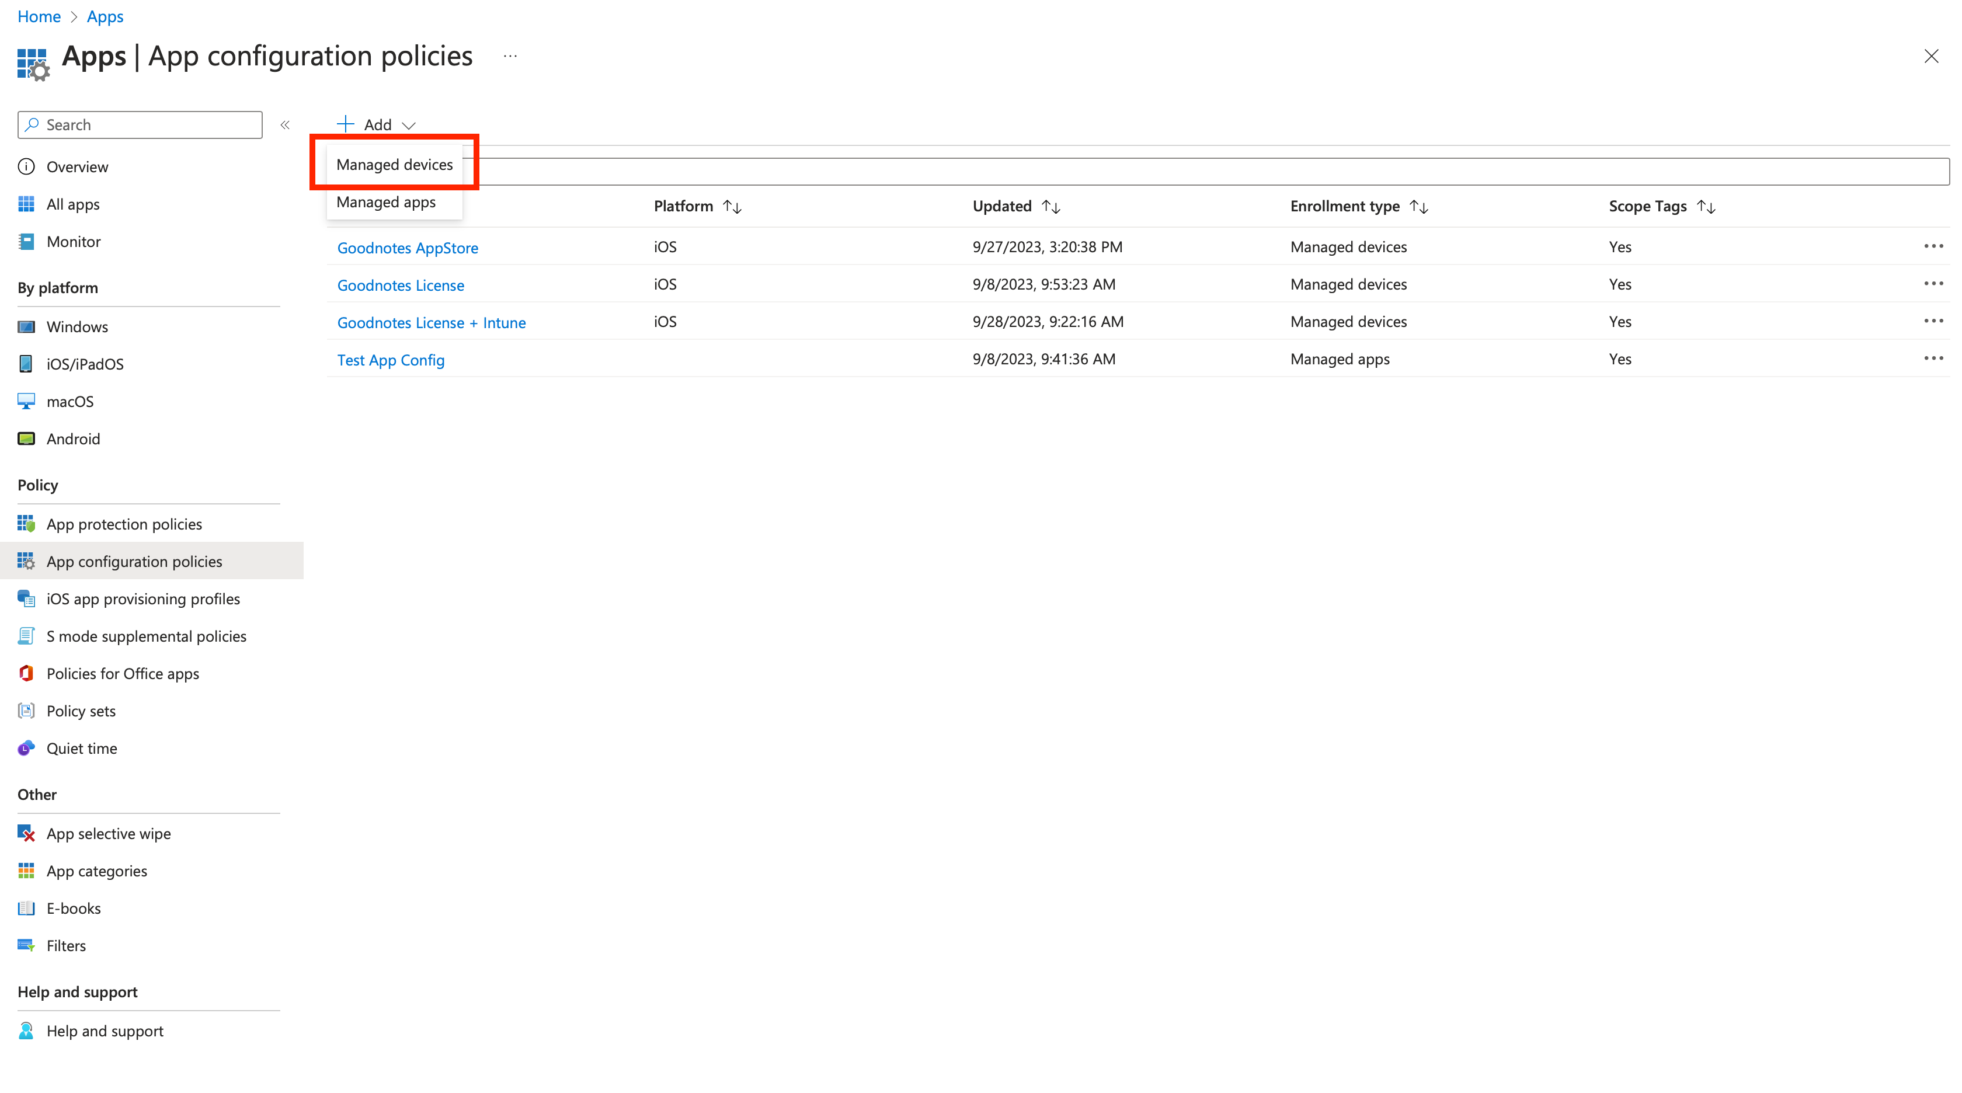
Task: Open the Android platform icon
Action: pos(26,438)
